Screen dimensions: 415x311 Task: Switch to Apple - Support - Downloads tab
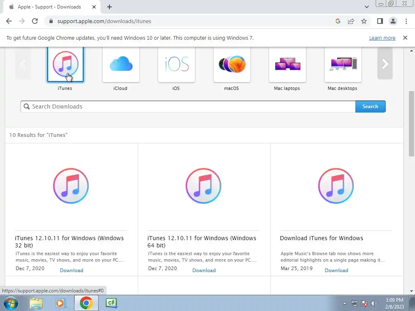click(49, 7)
